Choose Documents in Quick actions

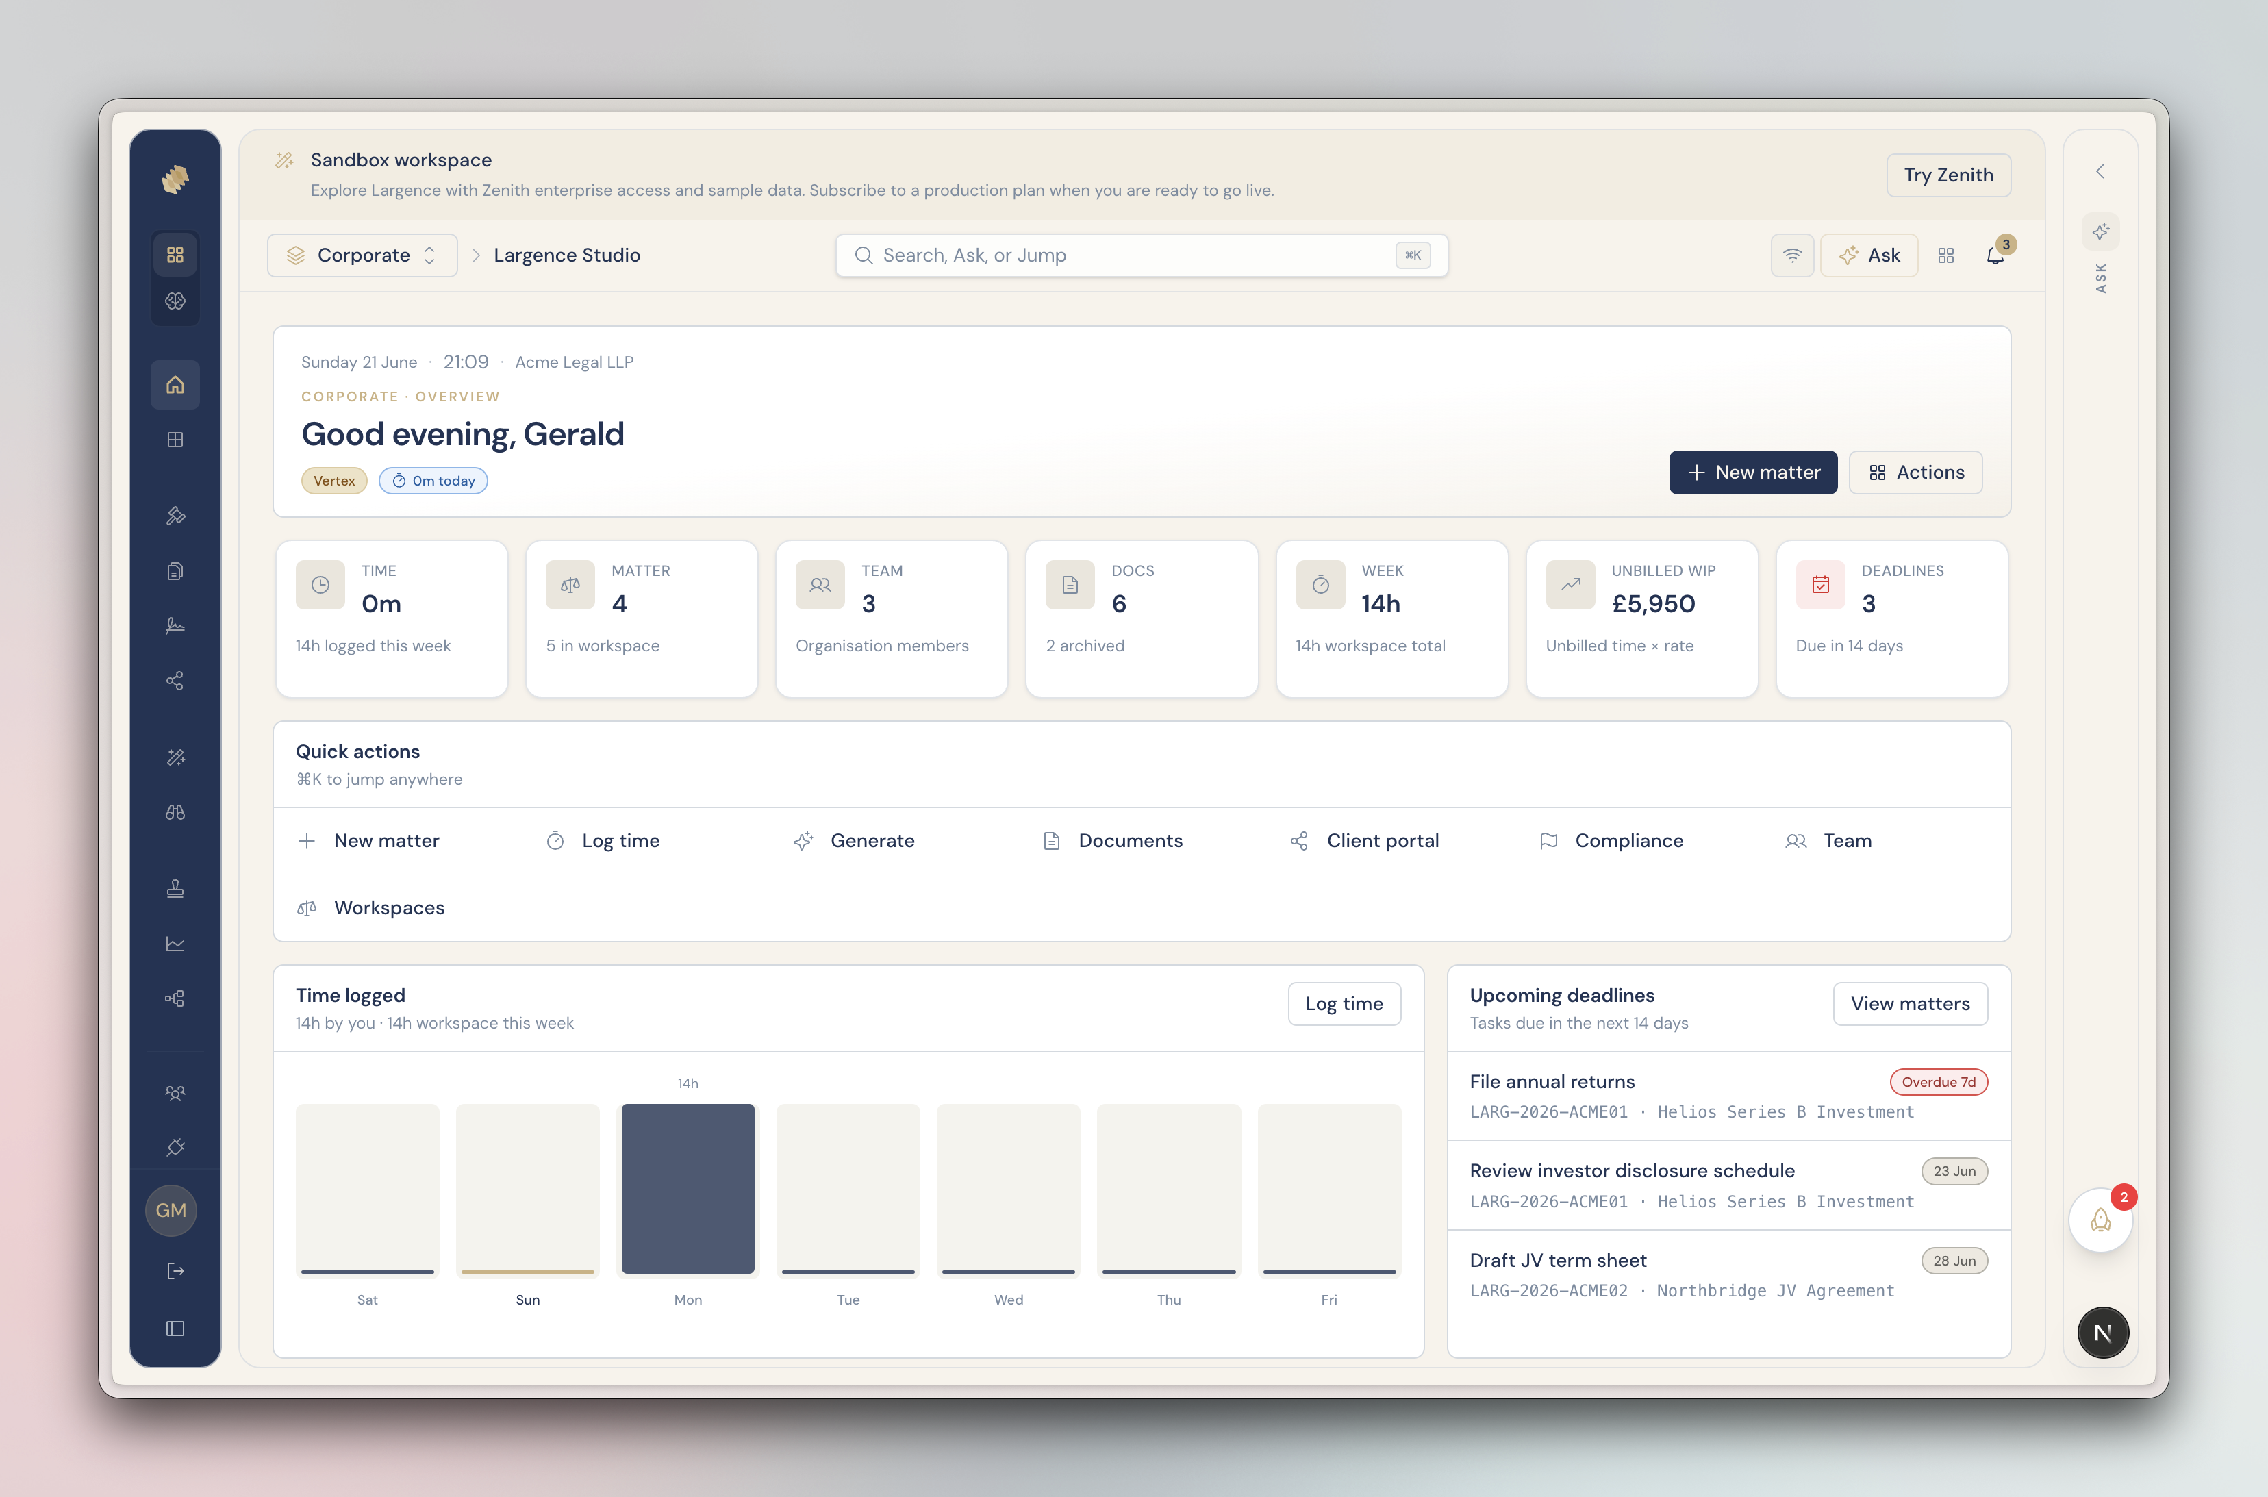pyautogui.click(x=1112, y=841)
